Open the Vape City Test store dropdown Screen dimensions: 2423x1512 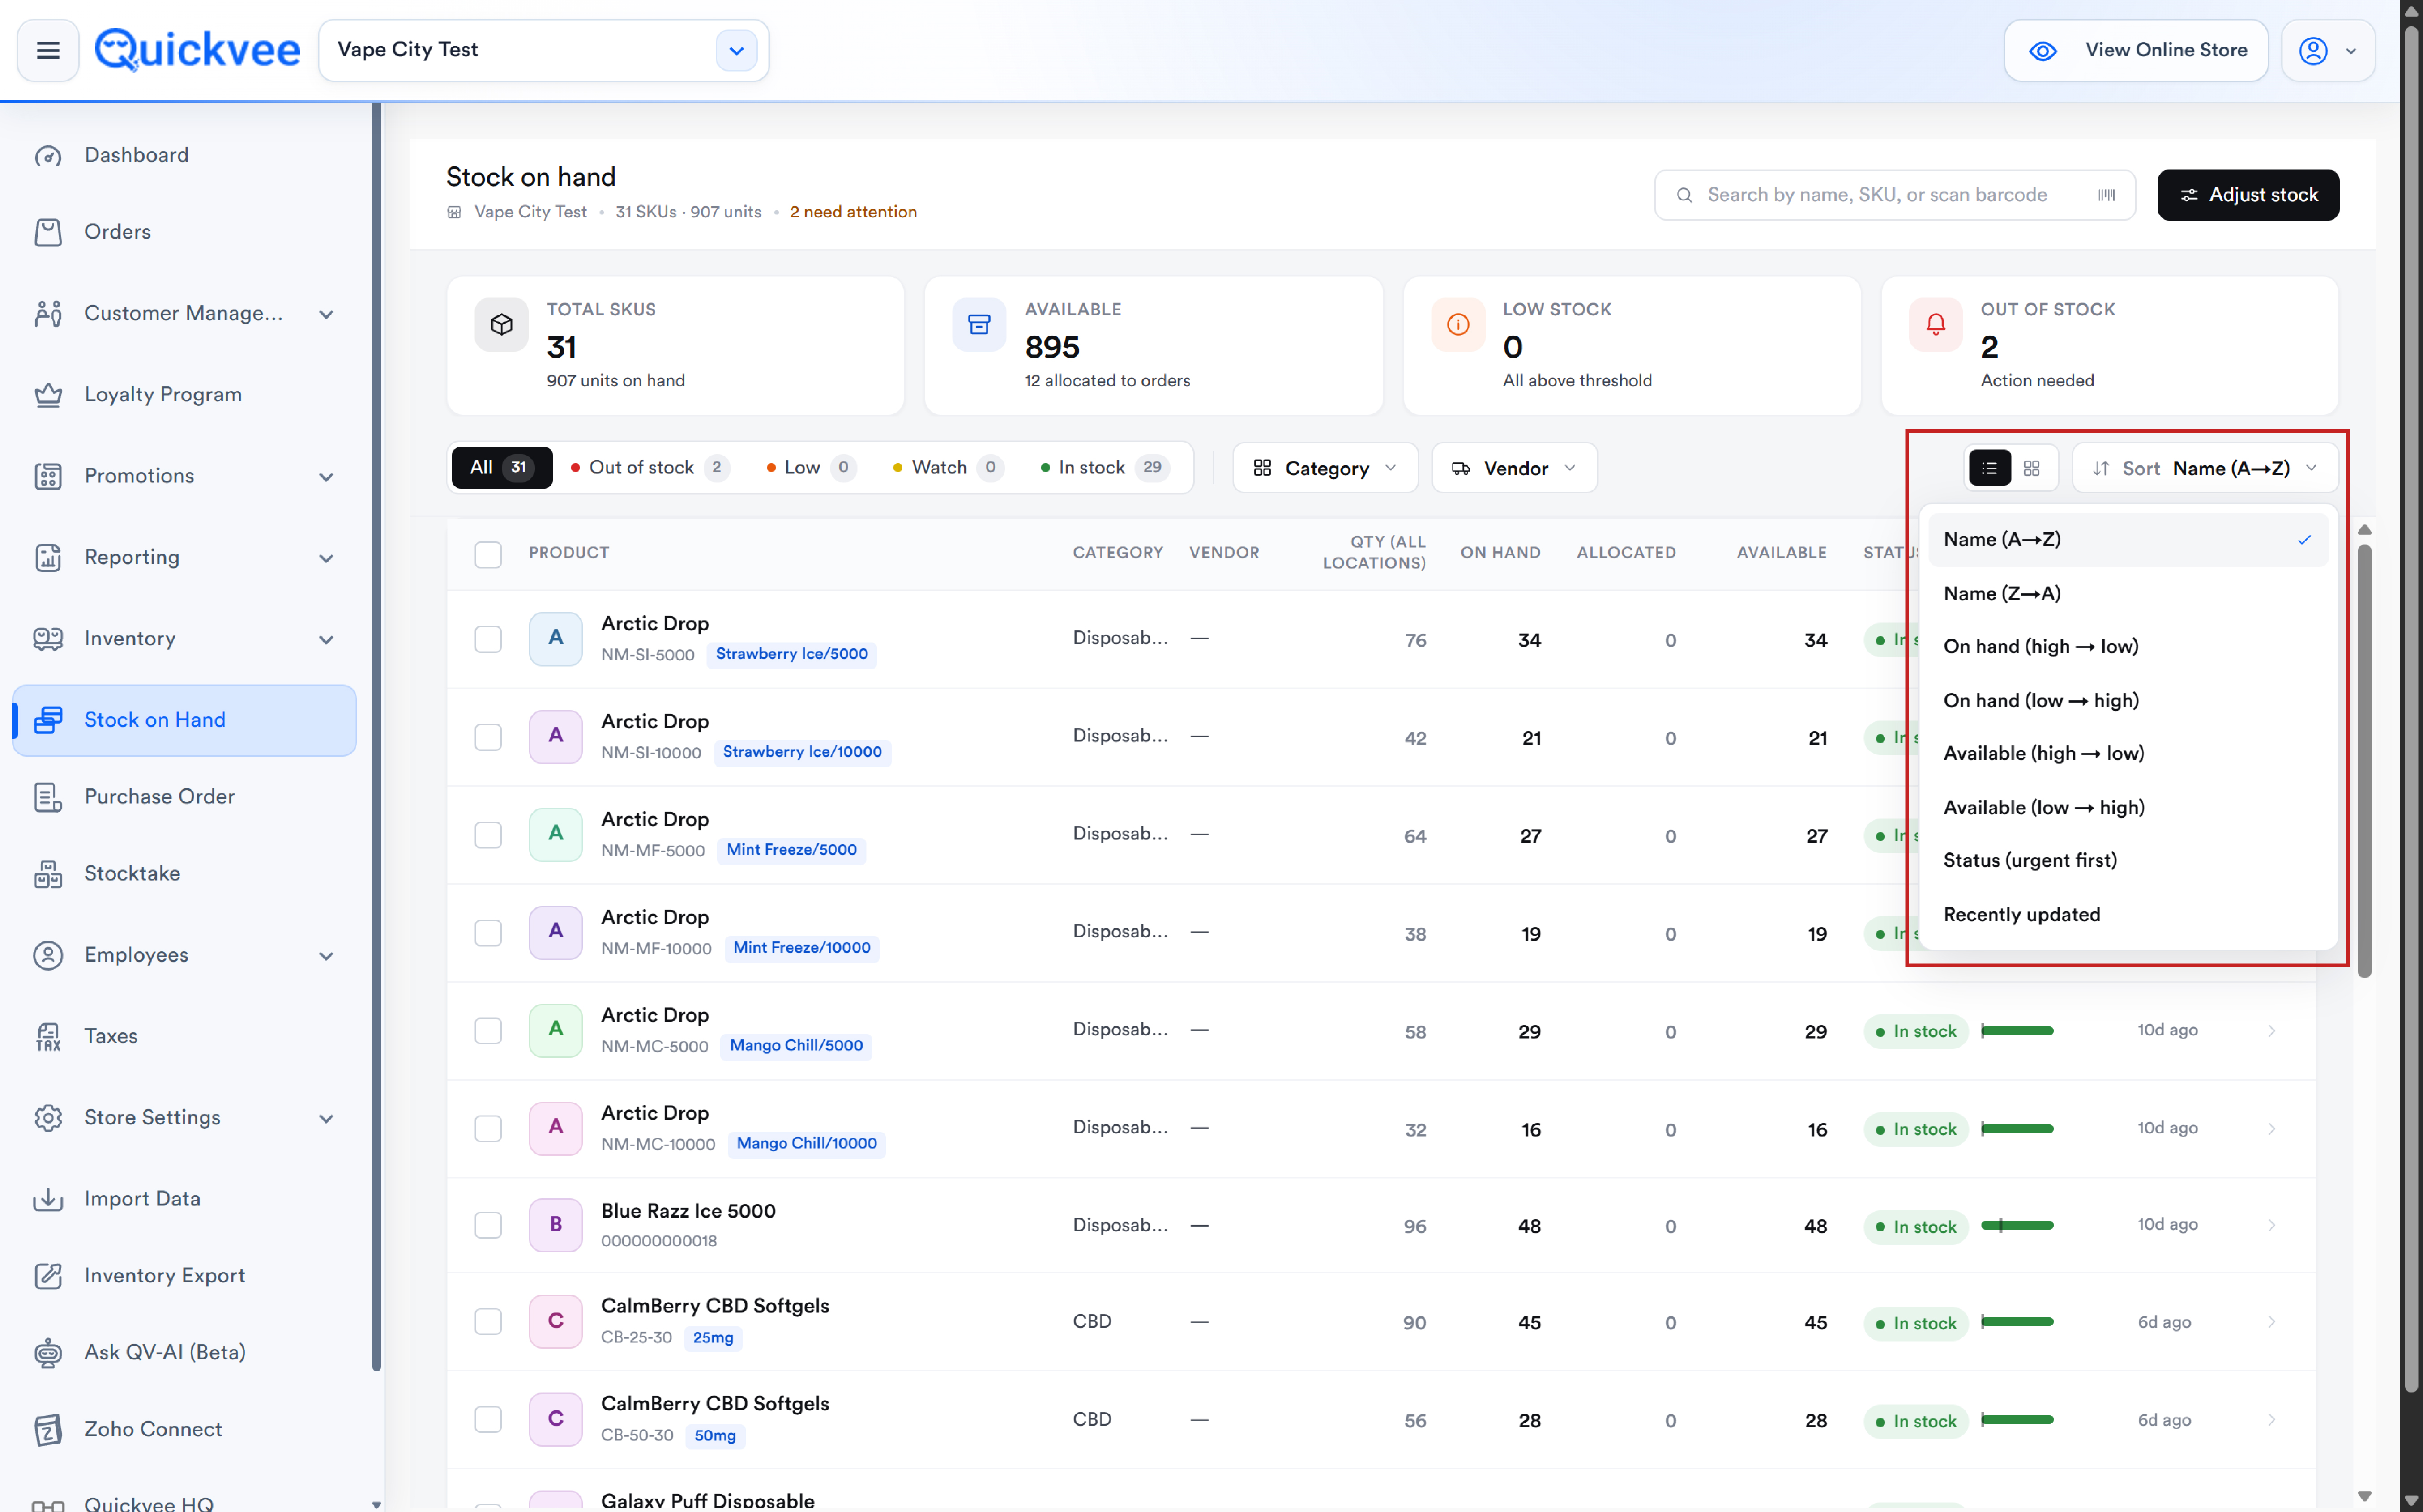click(x=736, y=50)
